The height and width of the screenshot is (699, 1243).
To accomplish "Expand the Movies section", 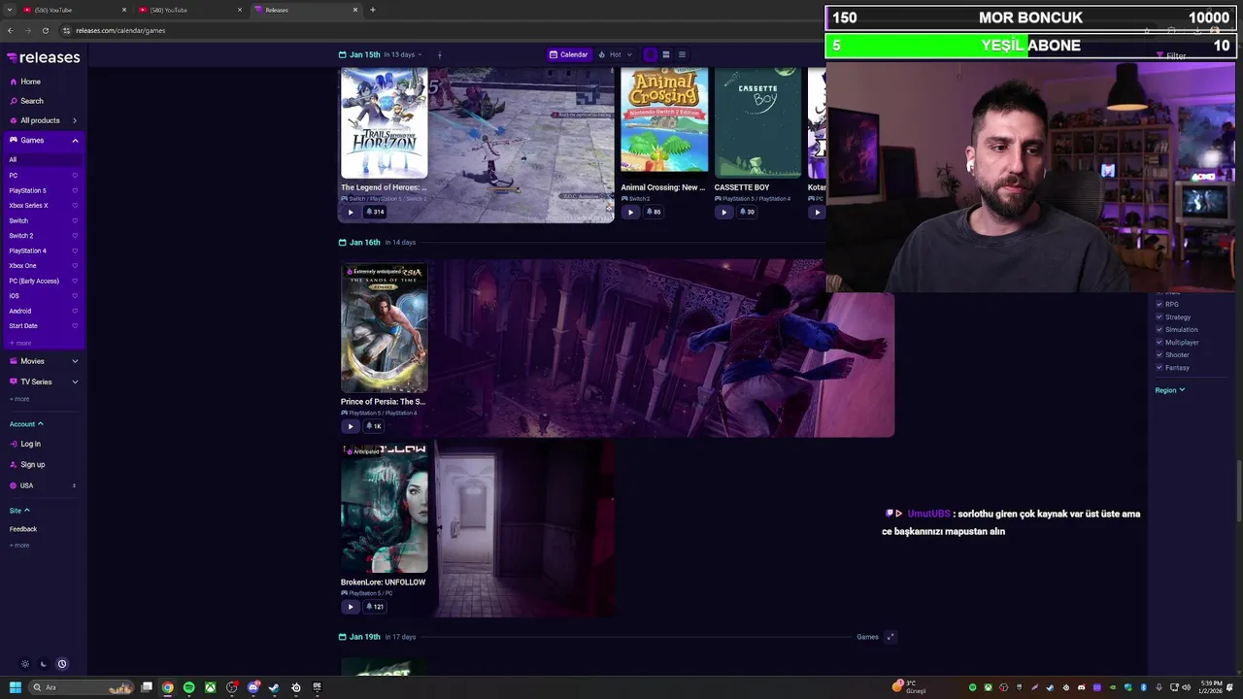I will pyautogui.click(x=75, y=361).
